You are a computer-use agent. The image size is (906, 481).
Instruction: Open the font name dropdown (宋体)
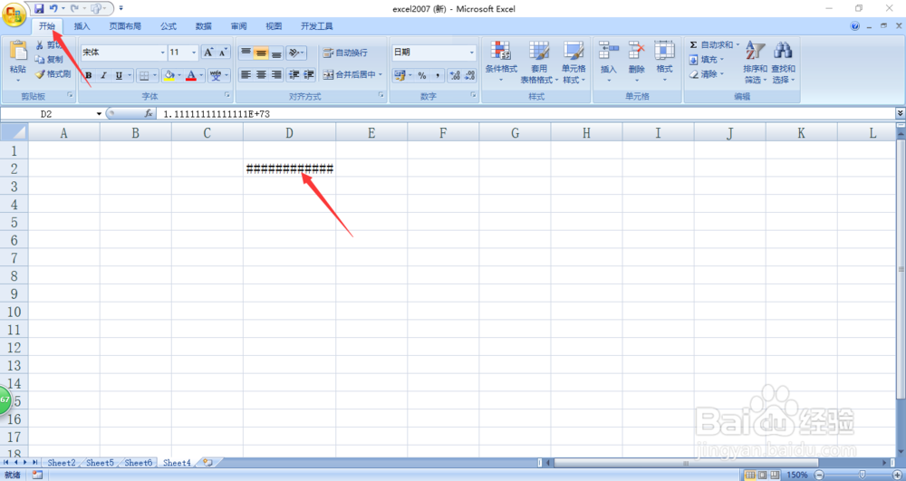click(x=162, y=53)
